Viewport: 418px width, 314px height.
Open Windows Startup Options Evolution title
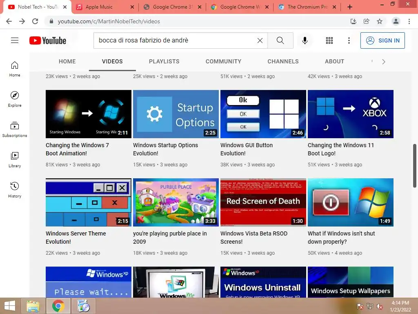click(166, 149)
